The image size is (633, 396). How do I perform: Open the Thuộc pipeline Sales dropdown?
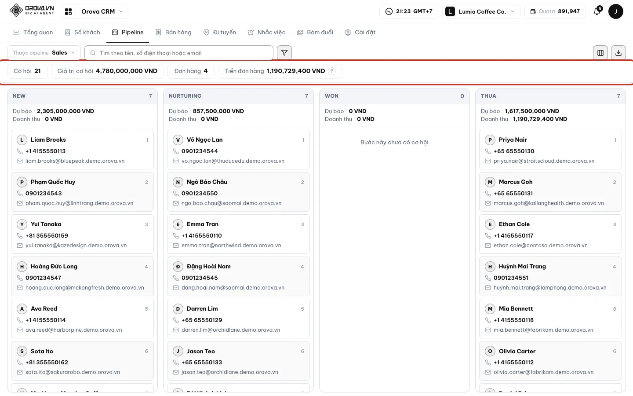(x=44, y=53)
